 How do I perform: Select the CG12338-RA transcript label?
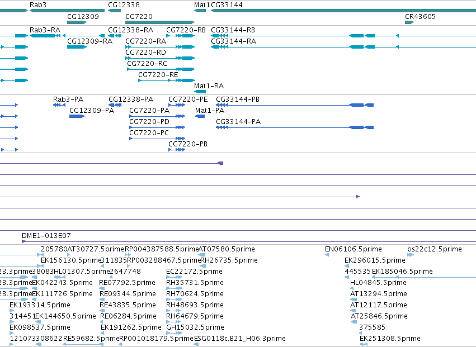coord(131,30)
